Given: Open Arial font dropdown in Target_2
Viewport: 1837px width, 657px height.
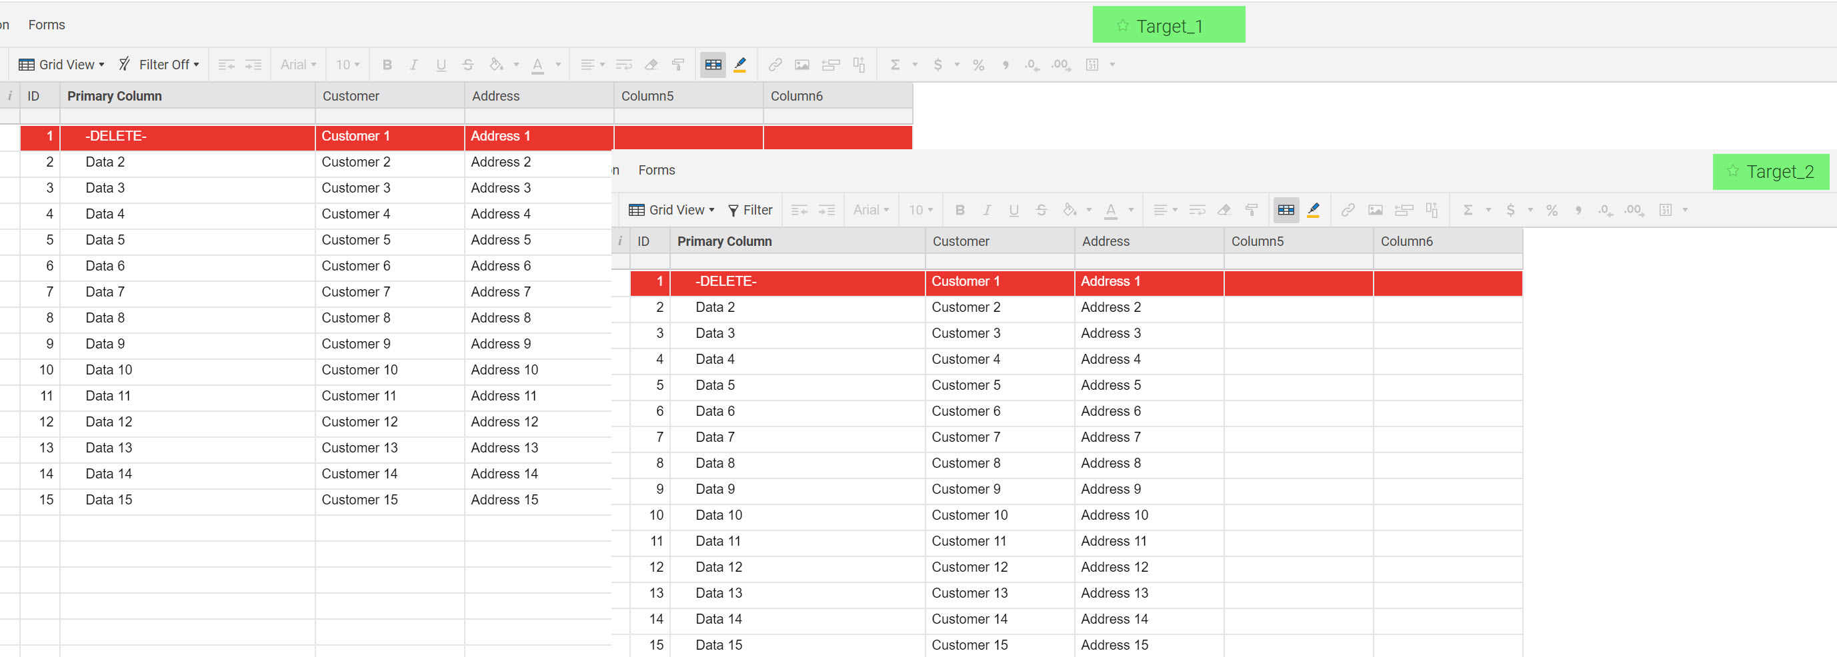Looking at the screenshot, I should (871, 210).
